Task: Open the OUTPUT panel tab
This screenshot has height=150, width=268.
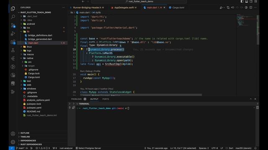Action: coord(94,99)
